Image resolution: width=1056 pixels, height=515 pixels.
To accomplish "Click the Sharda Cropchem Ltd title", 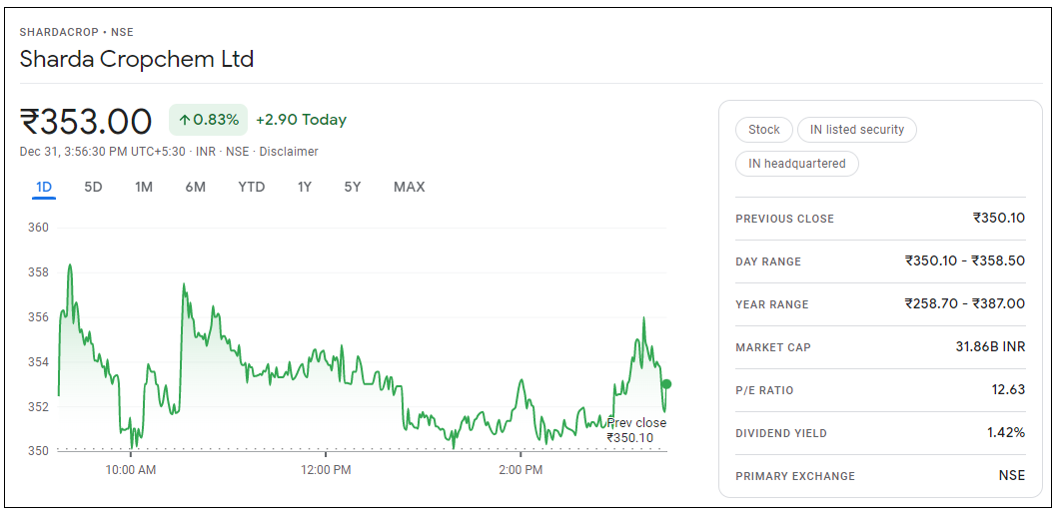I will pos(137,59).
